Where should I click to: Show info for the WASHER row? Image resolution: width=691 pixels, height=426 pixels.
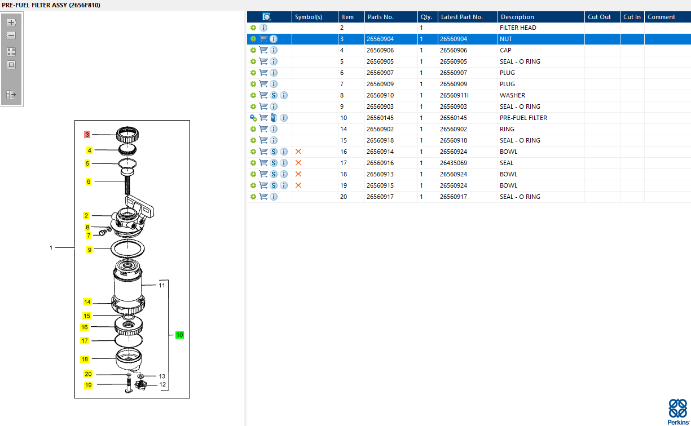[284, 95]
